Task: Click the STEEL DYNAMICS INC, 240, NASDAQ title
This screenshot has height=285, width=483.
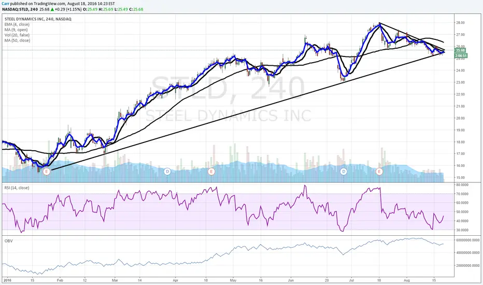Action: tap(38, 19)
